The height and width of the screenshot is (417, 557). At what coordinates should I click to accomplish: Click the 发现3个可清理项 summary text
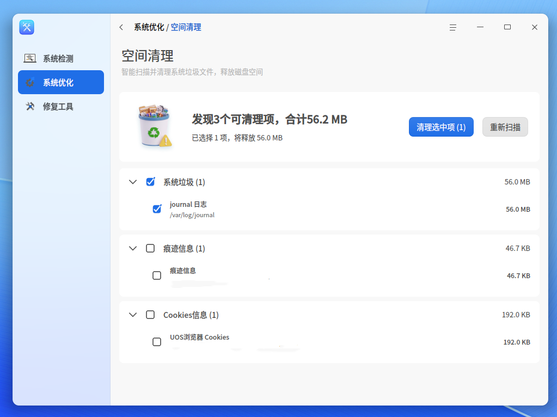pos(270,119)
